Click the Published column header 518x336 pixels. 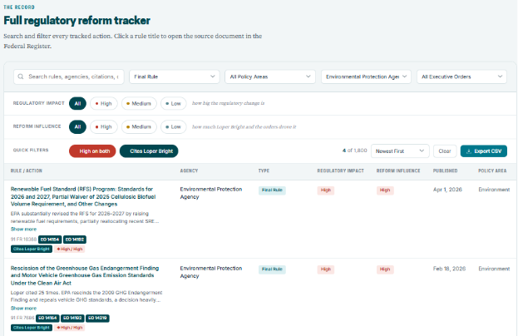click(x=445, y=170)
